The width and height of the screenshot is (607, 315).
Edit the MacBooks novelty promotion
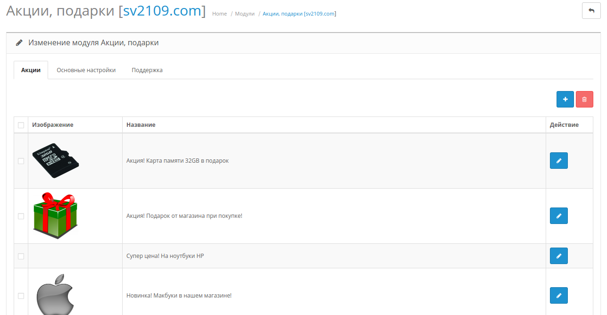(558, 296)
